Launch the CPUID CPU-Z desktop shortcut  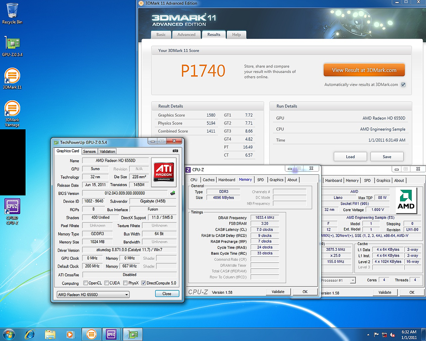point(12,212)
